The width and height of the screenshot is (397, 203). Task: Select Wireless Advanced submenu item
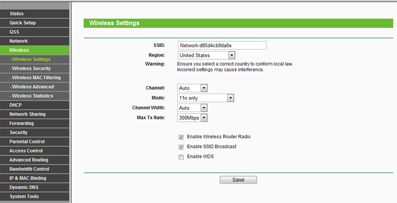pos(34,87)
